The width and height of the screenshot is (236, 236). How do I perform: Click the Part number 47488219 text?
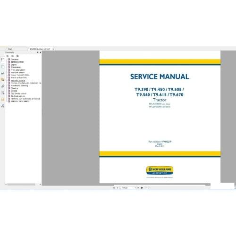point(160,142)
